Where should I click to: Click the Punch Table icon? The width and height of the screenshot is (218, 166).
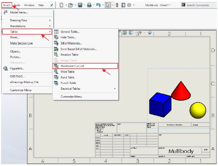point(56,83)
